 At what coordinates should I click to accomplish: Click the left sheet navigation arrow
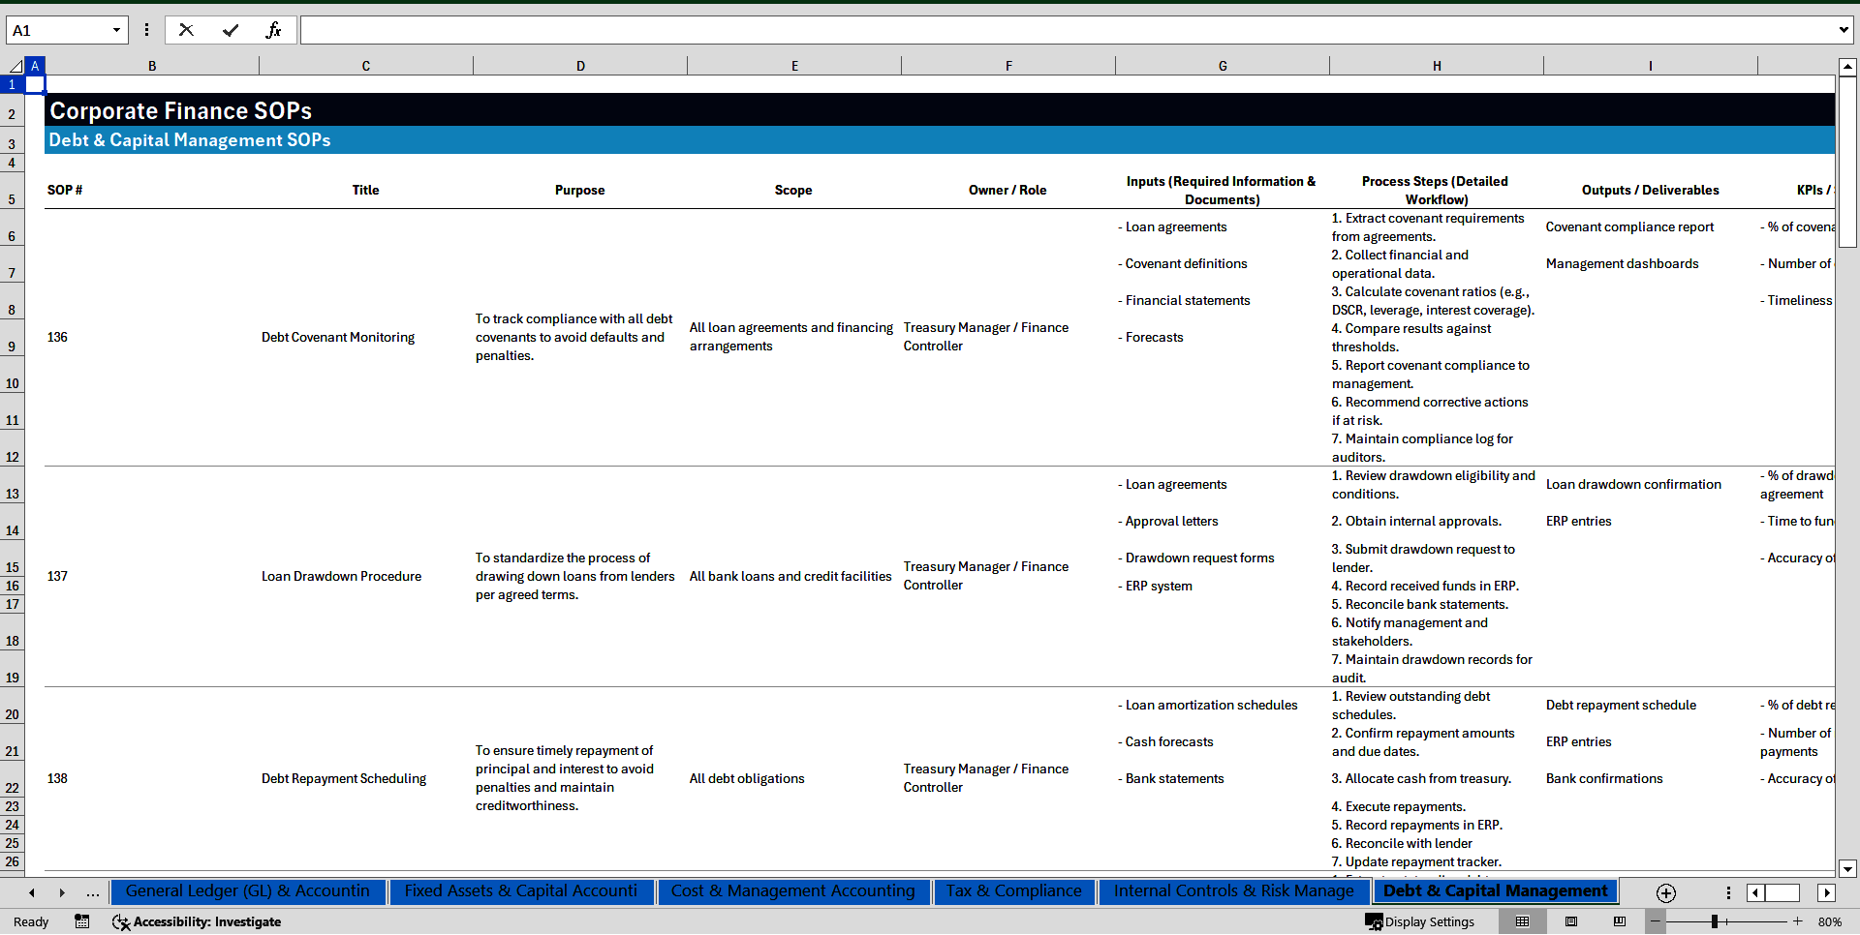coord(31,892)
